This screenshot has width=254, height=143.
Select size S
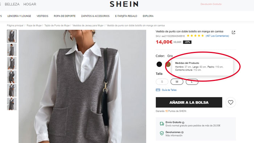162,82
